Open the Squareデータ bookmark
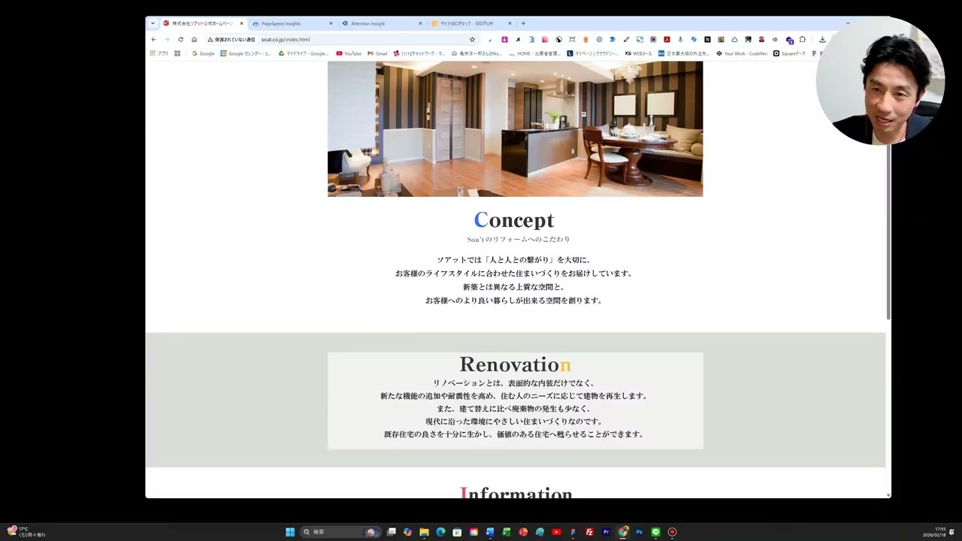962x541 pixels. click(x=789, y=53)
